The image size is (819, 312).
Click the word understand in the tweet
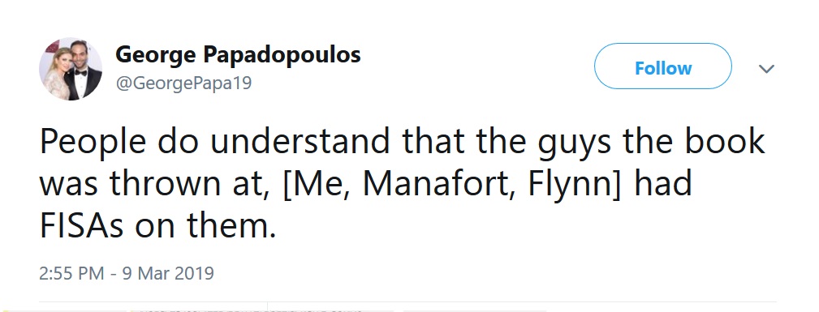300,141
